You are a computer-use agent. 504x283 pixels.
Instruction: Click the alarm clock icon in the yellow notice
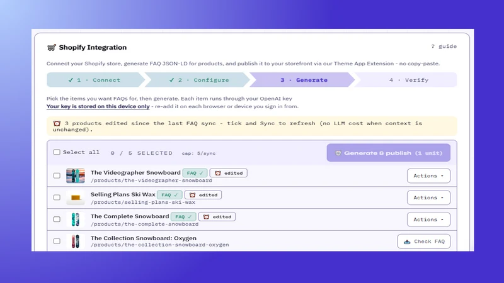click(x=57, y=123)
